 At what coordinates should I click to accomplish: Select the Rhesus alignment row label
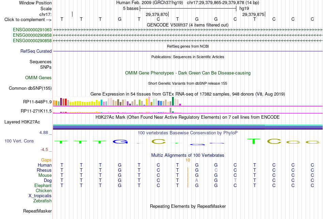(44, 170)
